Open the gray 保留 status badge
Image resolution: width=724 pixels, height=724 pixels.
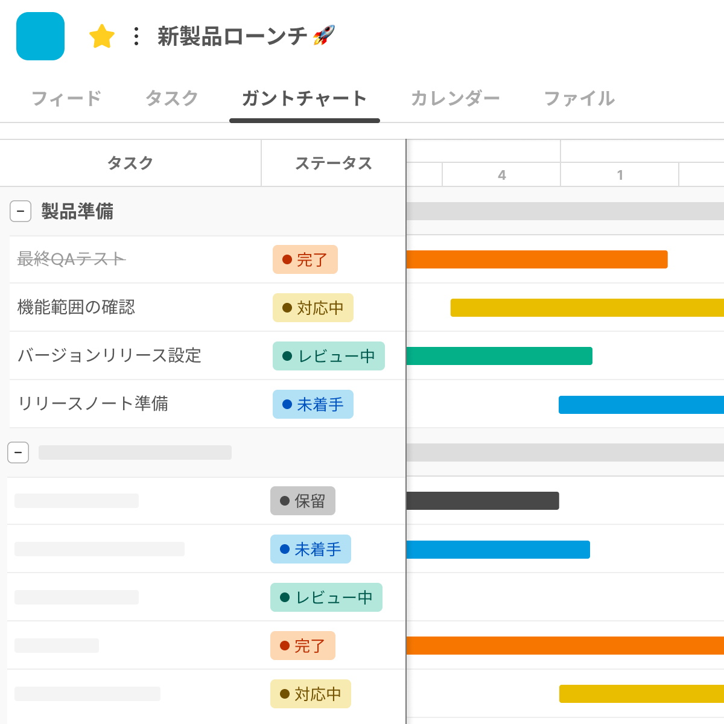coord(302,501)
